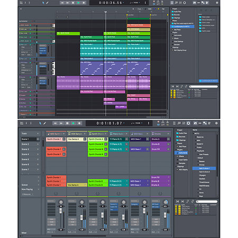Adjust the Drums channel volume fader in the mixer
This screenshot has height=238, width=238.
pyautogui.click(x=165, y=215)
